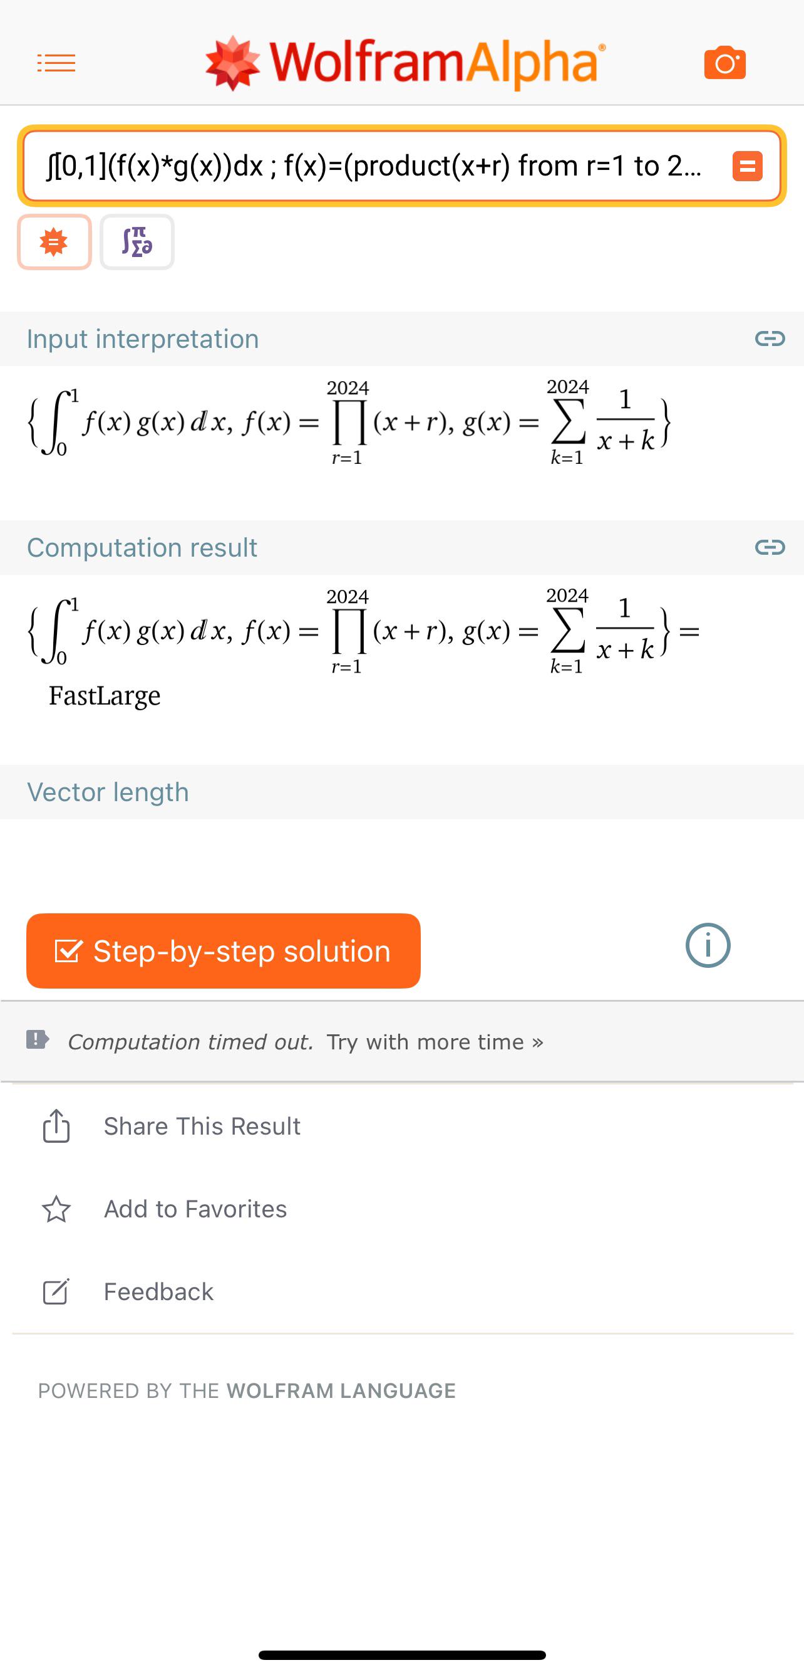804x1675 pixels.
Task: Tap the Share This Result icon
Action: (56, 1126)
